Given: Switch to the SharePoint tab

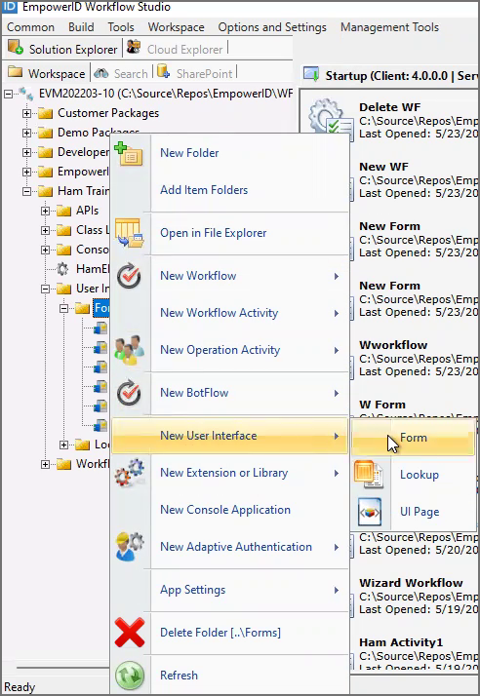Looking at the screenshot, I should (195, 73).
